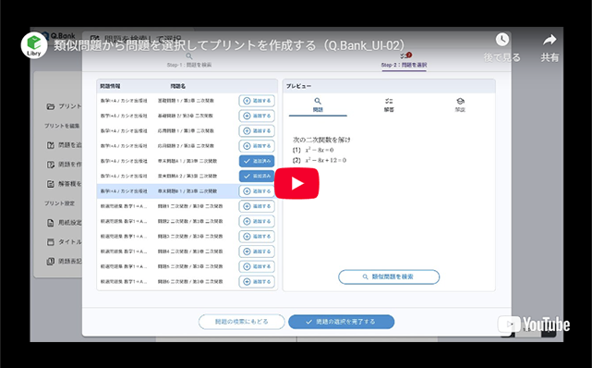
Task: Add highlighted 章末問題B1 using its 追加する button
Action: [x=257, y=191]
